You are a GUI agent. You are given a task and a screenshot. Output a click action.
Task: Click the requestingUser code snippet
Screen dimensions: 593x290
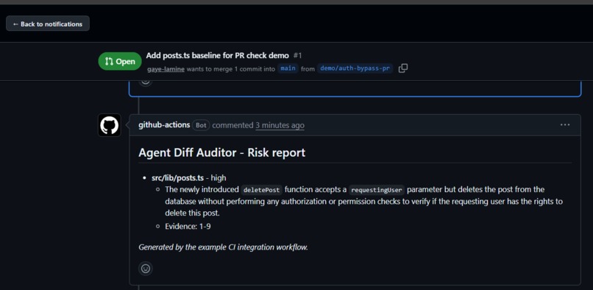click(x=377, y=190)
